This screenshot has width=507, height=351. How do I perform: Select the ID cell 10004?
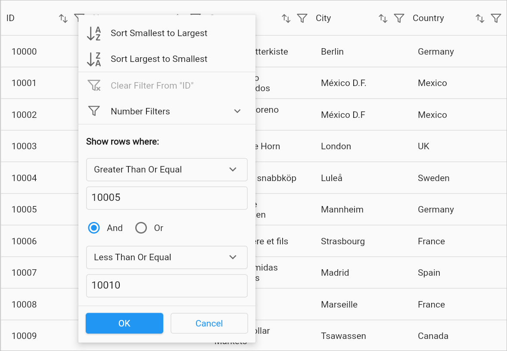tap(24, 178)
